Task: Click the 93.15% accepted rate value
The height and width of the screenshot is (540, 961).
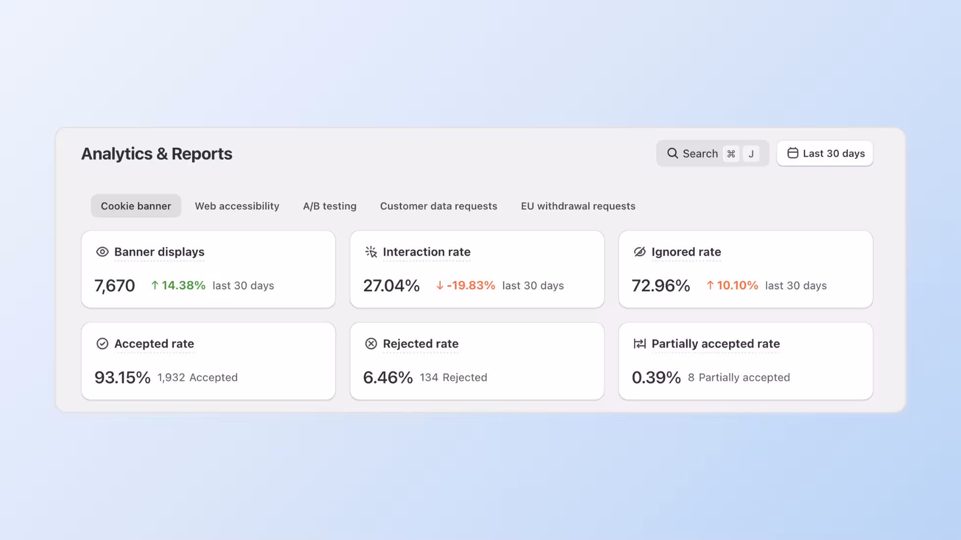Action: click(x=122, y=377)
